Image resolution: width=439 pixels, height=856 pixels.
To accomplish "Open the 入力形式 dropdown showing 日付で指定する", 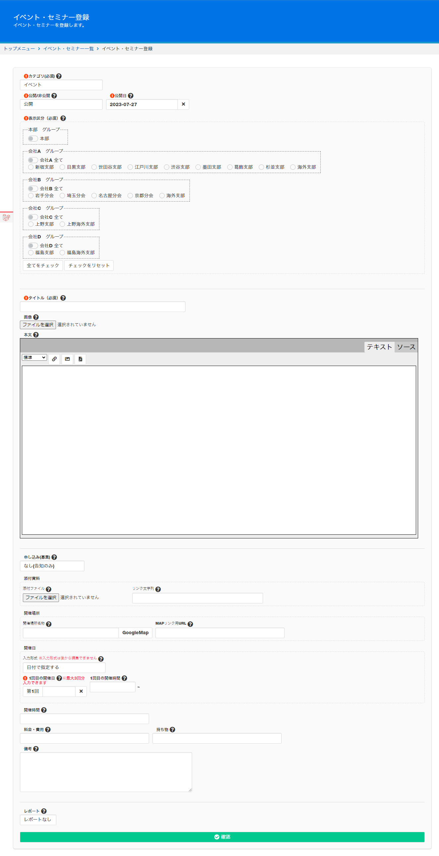I will coord(64,668).
